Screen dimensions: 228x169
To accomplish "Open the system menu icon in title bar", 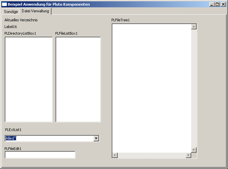I will coord(4,4).
